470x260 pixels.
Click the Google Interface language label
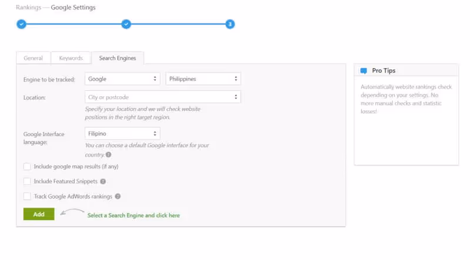coord(43,138)
